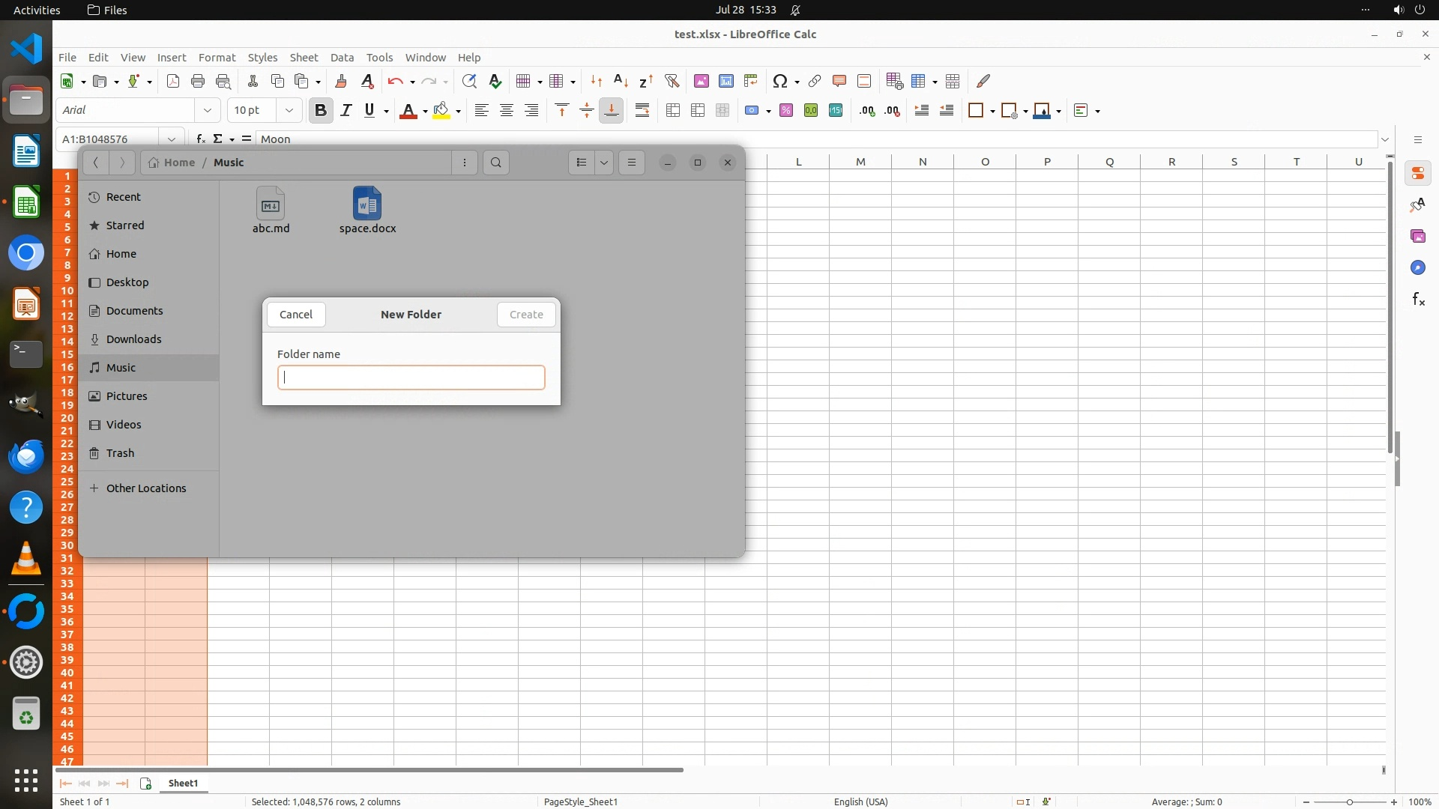
Task: Expand the font name dropdown
Action: [x=208, y=111]
